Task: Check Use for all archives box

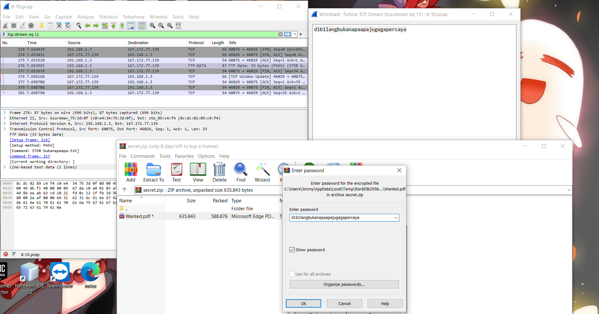Action: coord(292,274)
